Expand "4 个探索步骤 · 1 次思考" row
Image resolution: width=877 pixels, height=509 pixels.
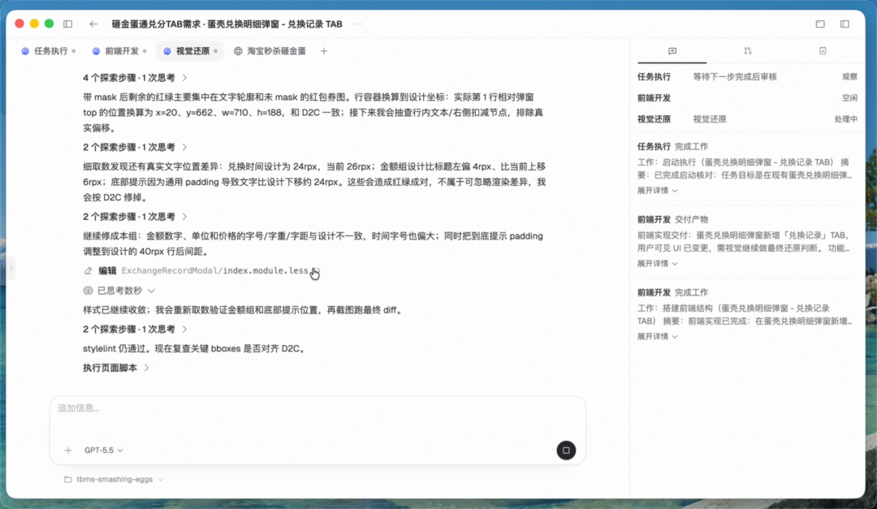click(x=135, y=78)
